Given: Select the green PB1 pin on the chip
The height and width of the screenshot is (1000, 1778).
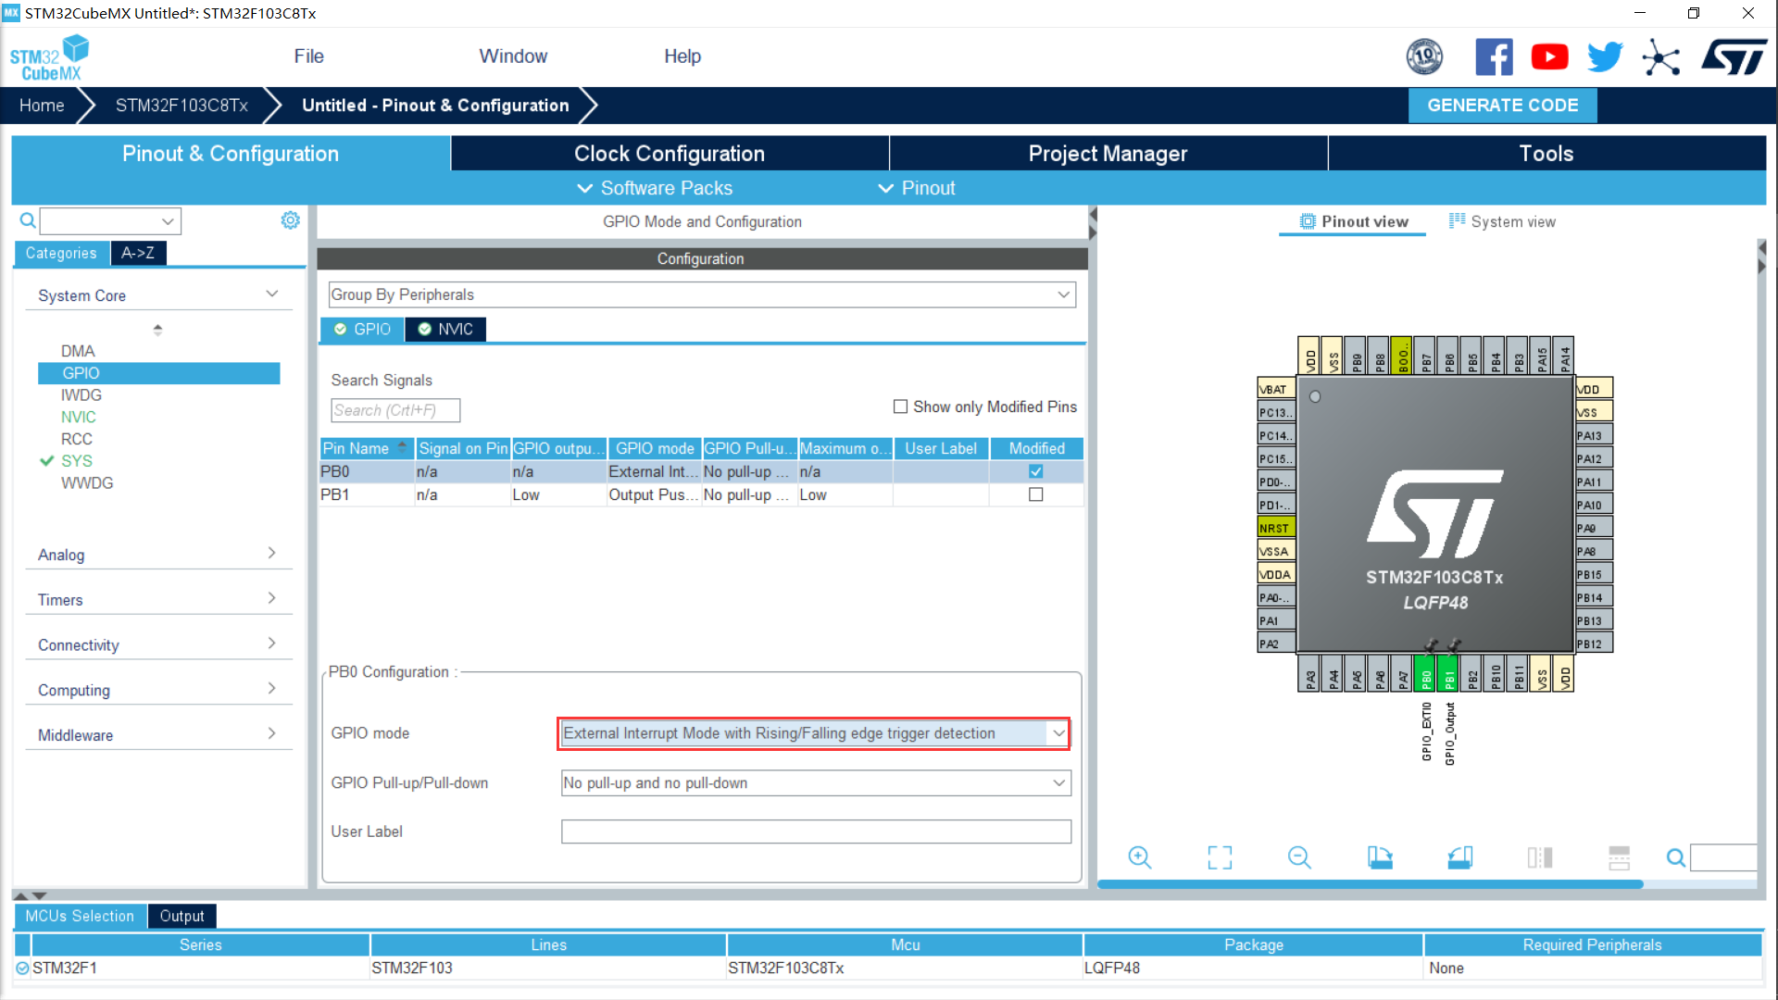Looking at the screenshot, I should [1449, 673].
